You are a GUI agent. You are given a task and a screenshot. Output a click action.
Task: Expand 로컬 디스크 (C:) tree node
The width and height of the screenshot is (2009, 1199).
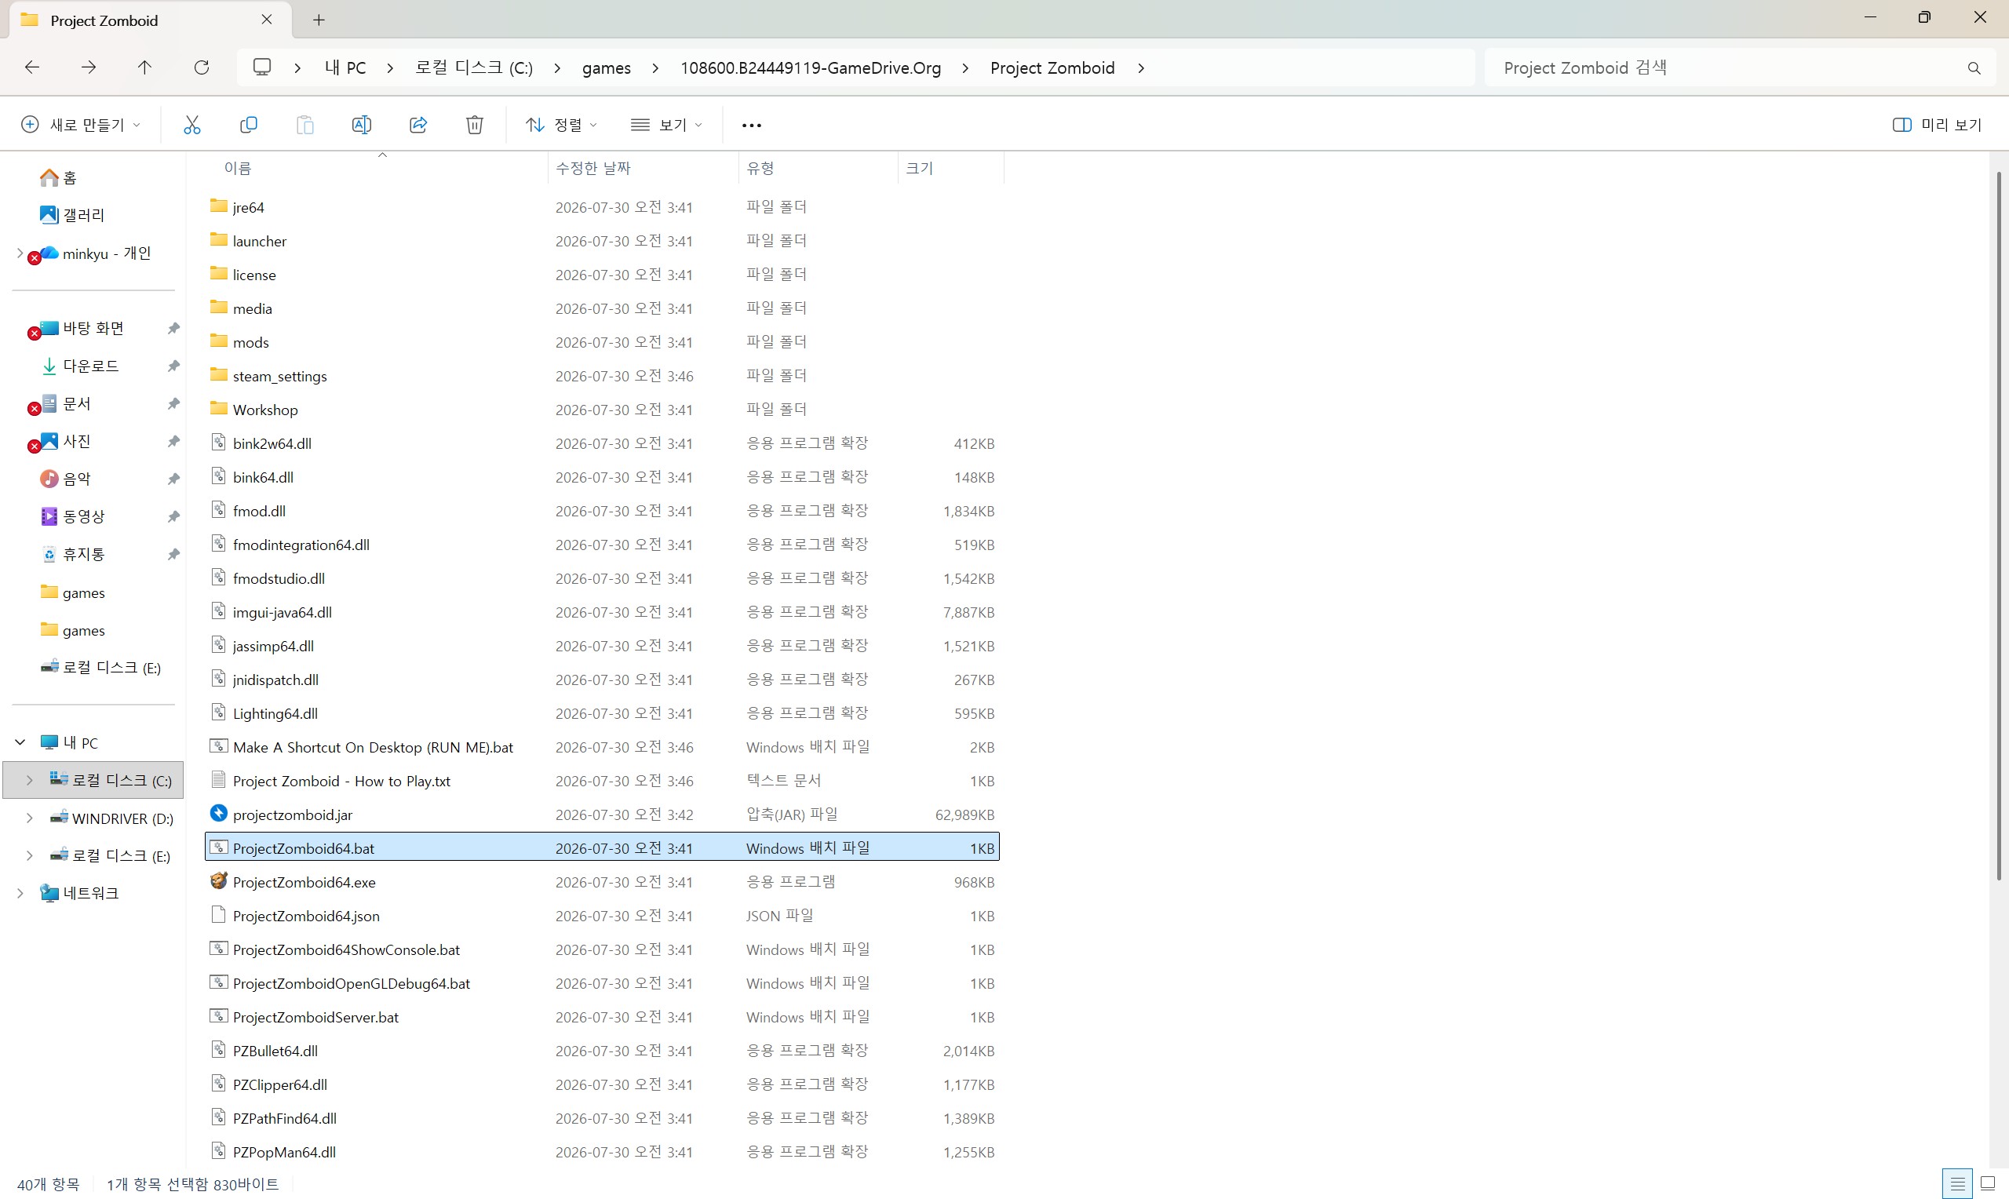coord(29,780)
